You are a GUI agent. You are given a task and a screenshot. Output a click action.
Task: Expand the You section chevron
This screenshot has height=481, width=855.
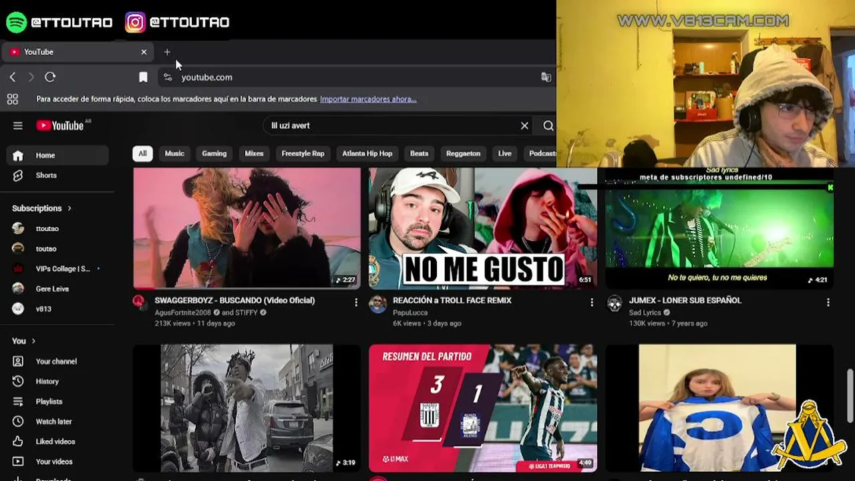click(33, 341)
